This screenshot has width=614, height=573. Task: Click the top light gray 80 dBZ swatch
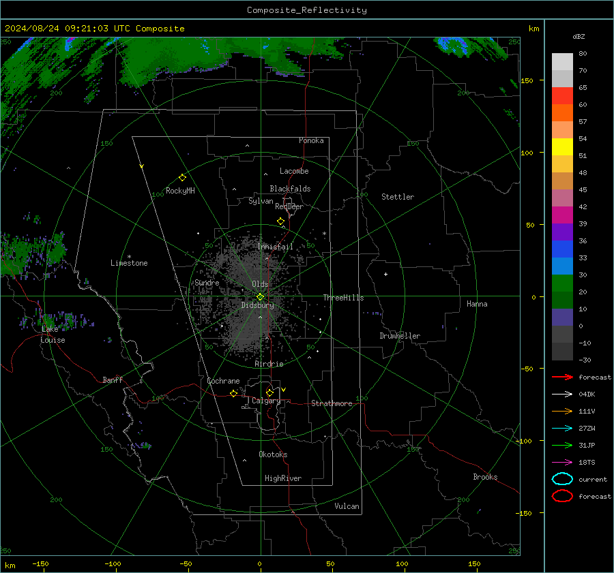pyautogui.click(x=562, y=61)
